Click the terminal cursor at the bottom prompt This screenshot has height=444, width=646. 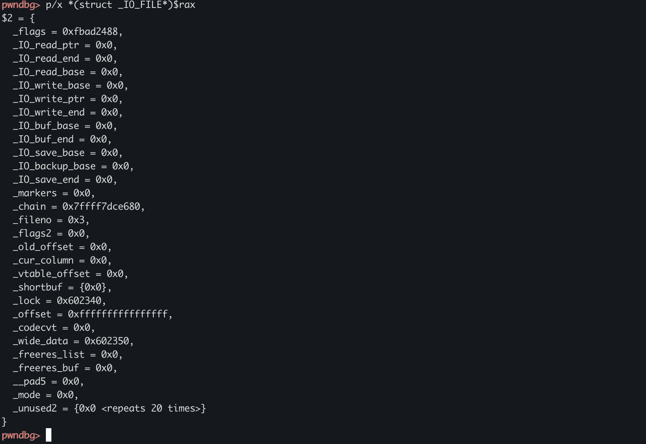pos(49,435)
